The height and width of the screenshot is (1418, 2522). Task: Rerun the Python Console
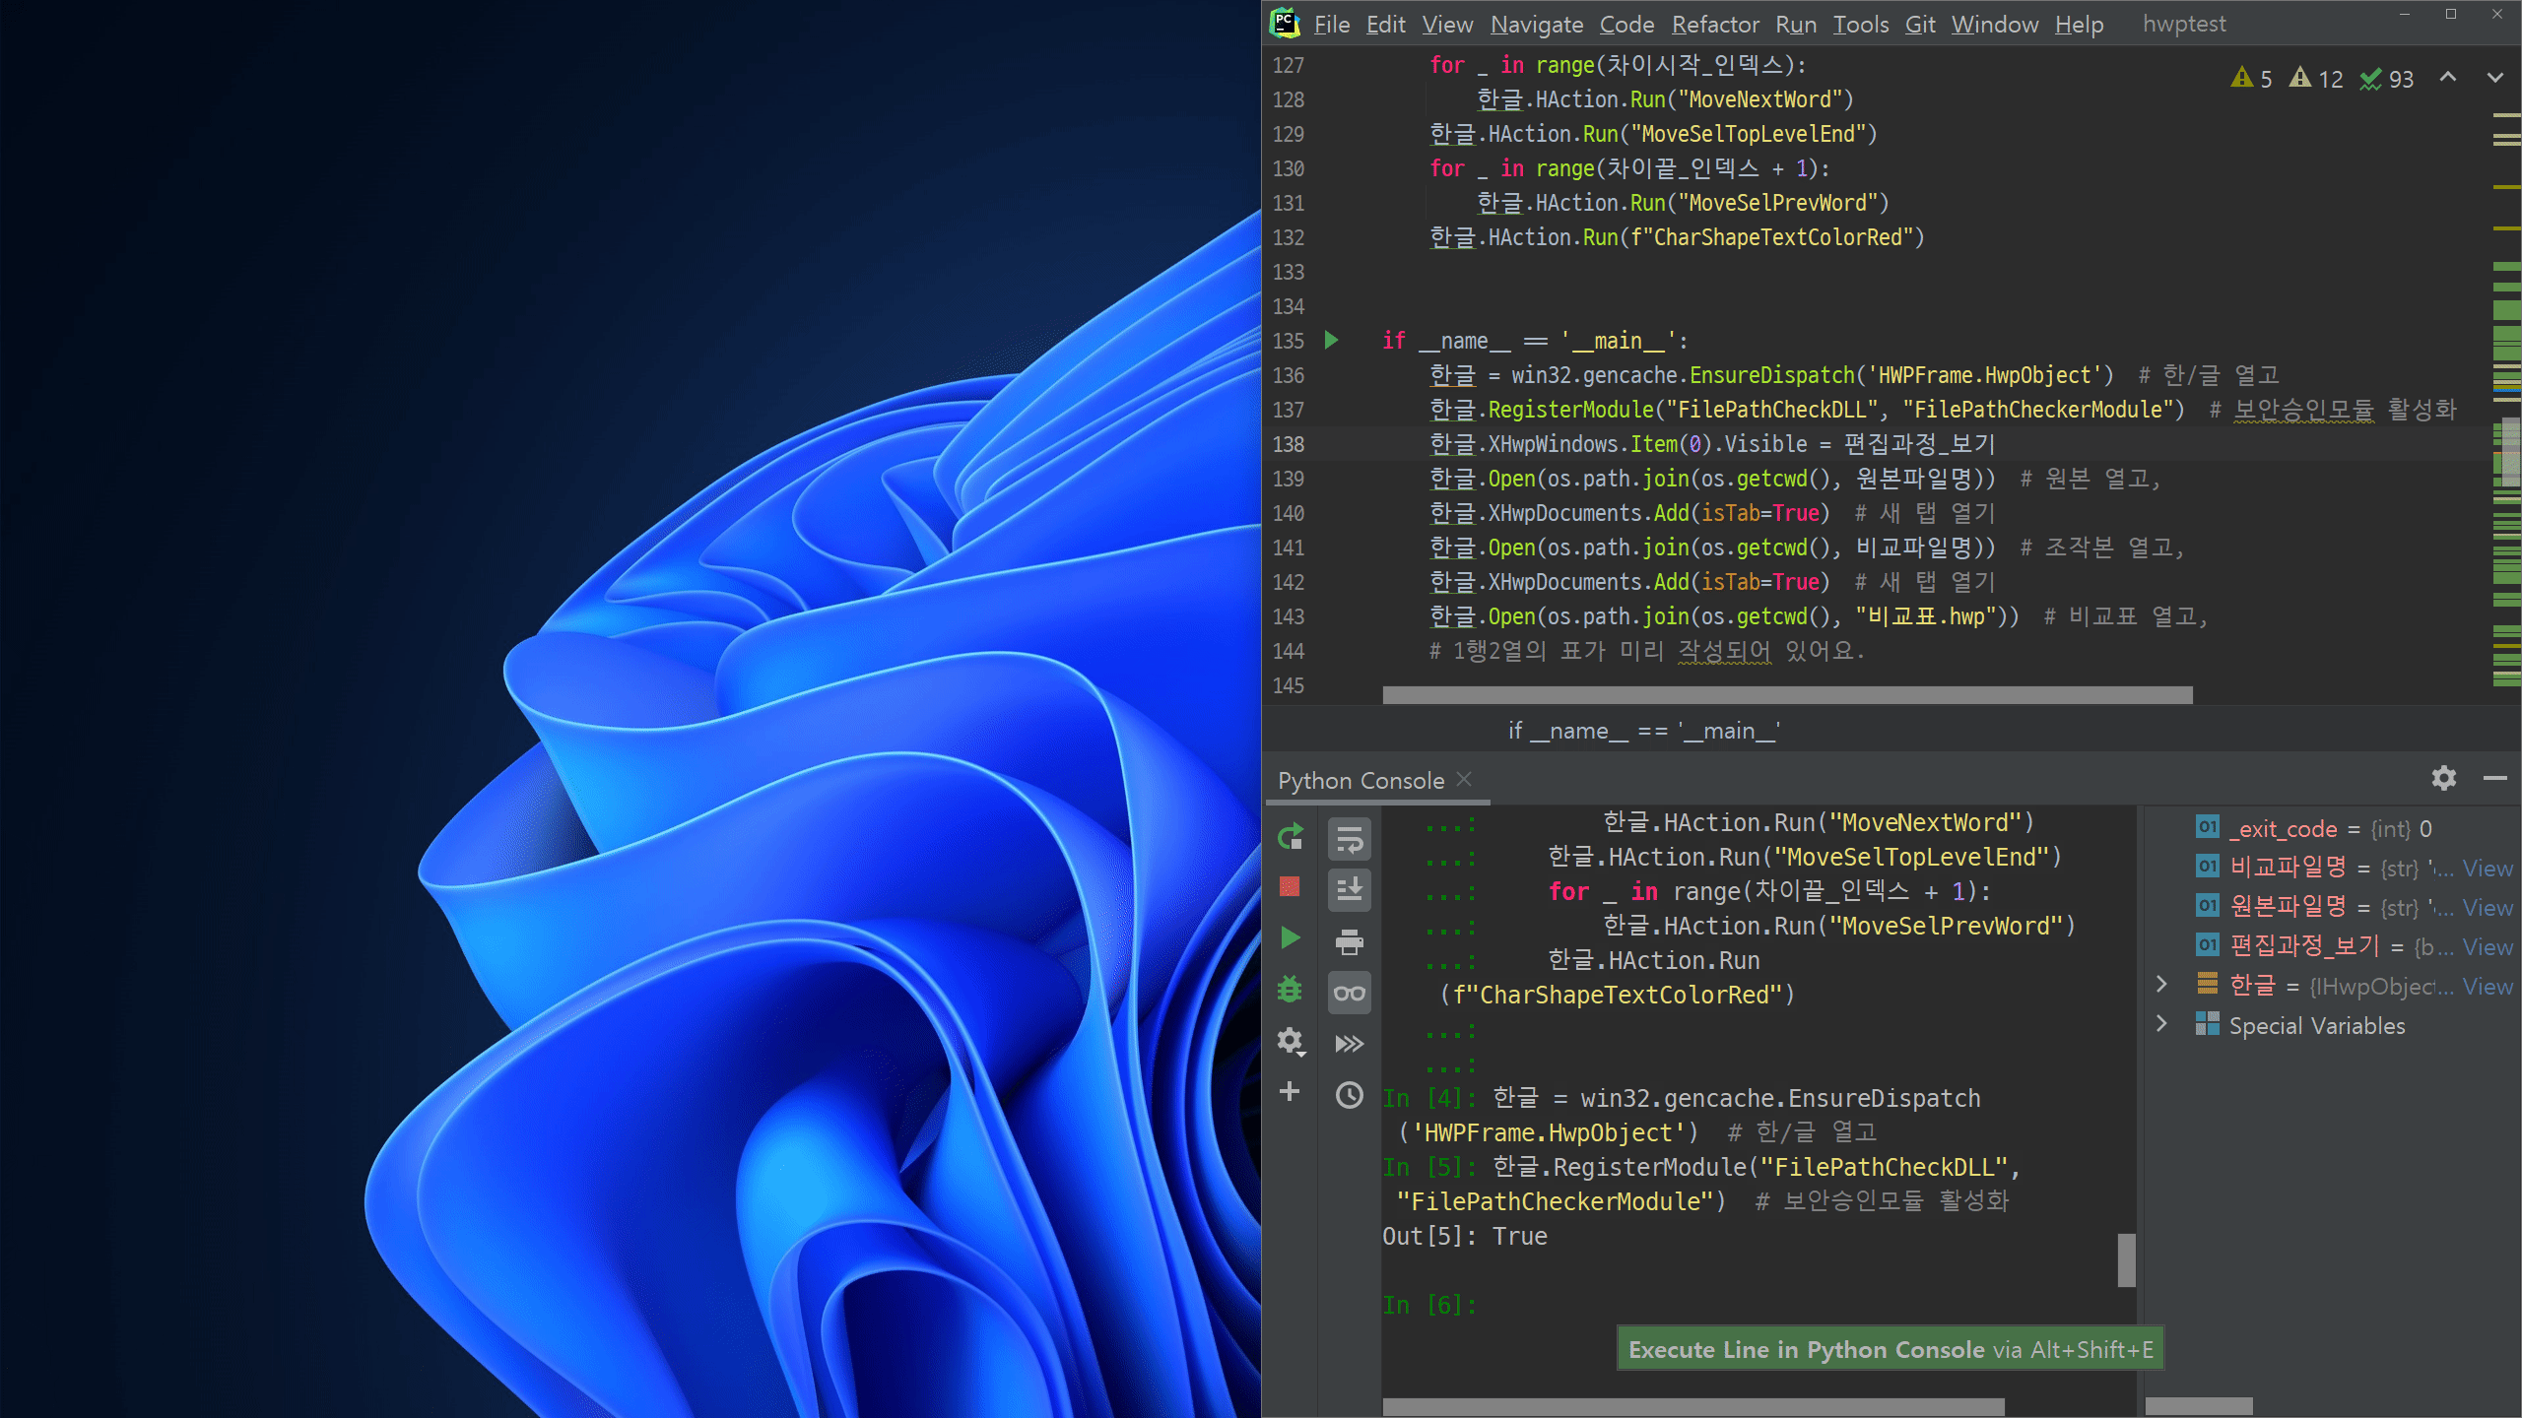1290,837
